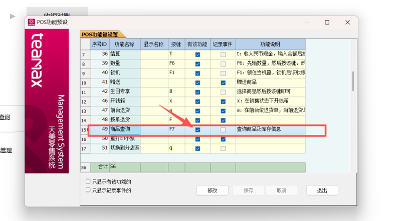Viewport: 416px width, 221px height.
Task: Uncheck 记录事件 for 赠送 row
Action: coord(223,83)
